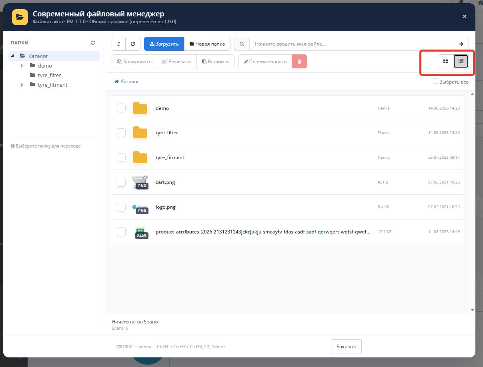
Task: Click the yellow file manager logo icon
Action: 20,17
